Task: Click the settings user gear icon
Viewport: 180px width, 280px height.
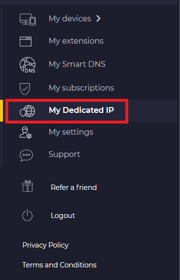Action: [26, 133]
